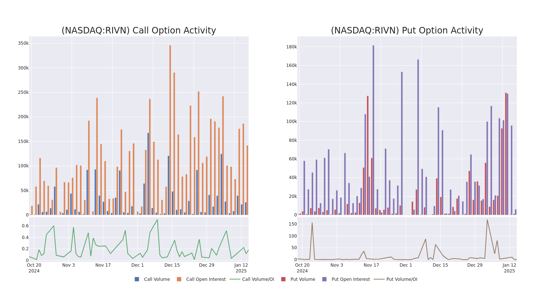Click the Dec 15 label under put chart
Viewport: 546px width, 291px height.
[x=440, y=265]
